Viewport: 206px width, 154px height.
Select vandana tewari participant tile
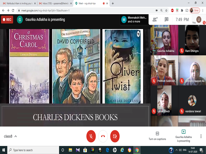[x=192, y=100]
